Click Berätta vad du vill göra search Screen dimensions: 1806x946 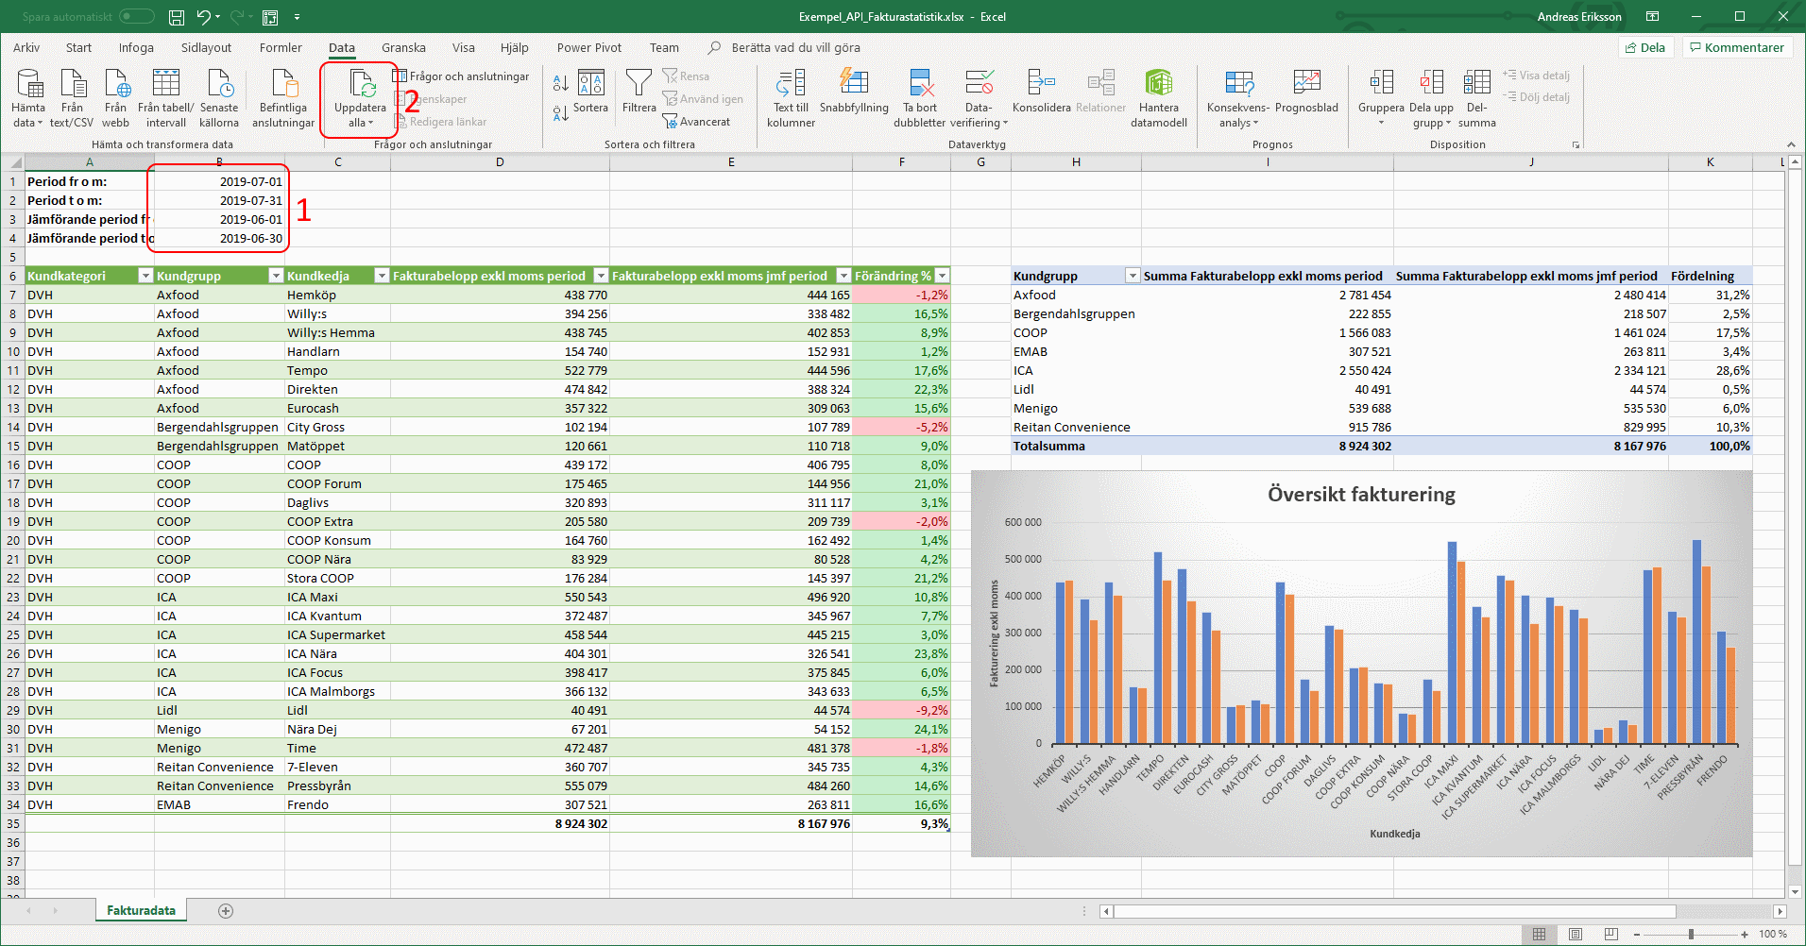coord(795,48)
